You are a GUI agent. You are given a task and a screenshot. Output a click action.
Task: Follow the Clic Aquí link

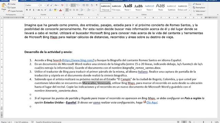(152, 102)
